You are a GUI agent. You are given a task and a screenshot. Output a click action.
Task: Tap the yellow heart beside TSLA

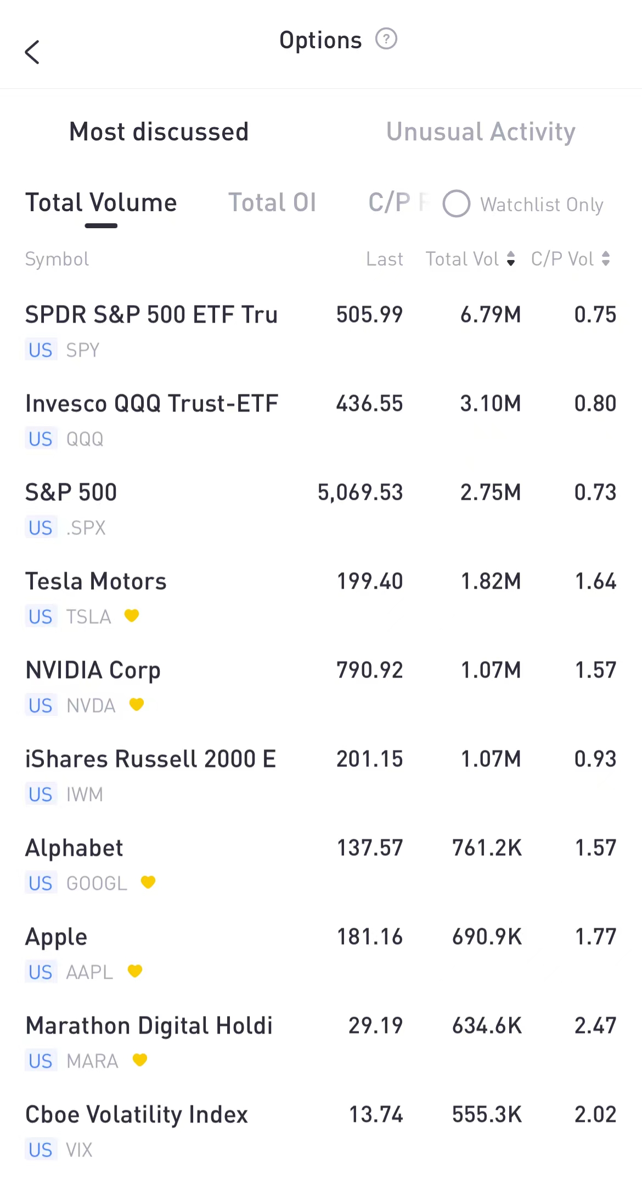[132, 616]
